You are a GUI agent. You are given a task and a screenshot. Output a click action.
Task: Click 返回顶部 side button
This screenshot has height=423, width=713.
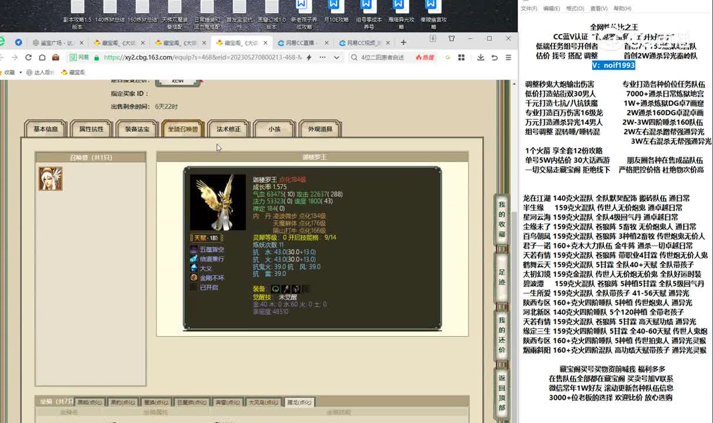(502, 393)
